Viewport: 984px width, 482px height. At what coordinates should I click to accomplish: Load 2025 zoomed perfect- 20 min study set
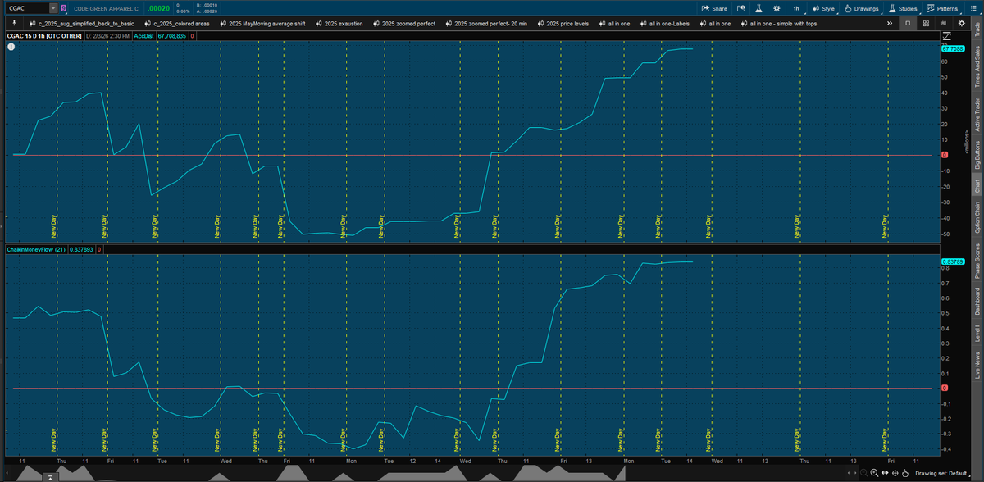point(487,24)
